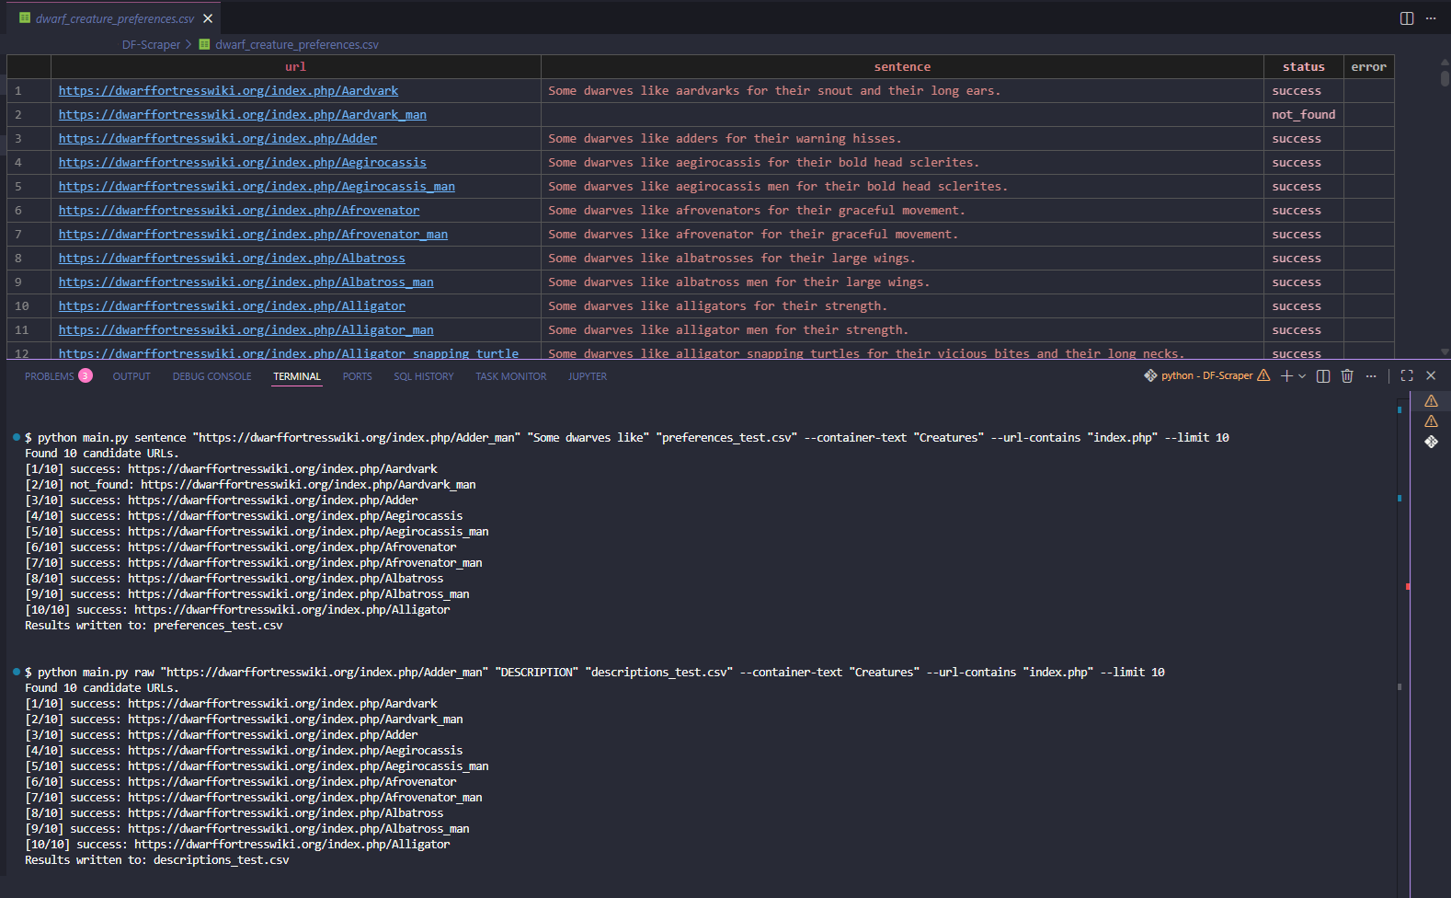The image size is (1451, 898).
Task: Click the CSV icon on the editor tab
Action: click(x=25, y=18)
